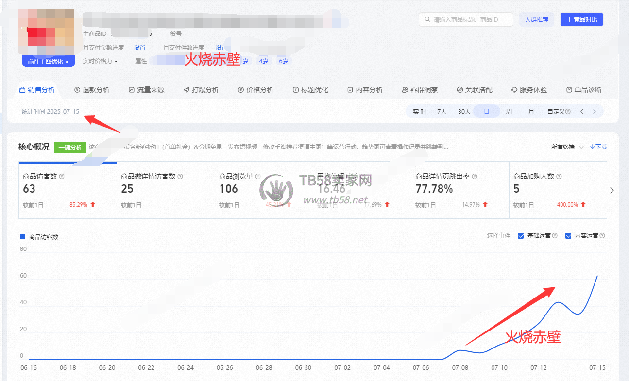Toggle the 内容运营 checkbox
The image size is (629, 381).
568,236
